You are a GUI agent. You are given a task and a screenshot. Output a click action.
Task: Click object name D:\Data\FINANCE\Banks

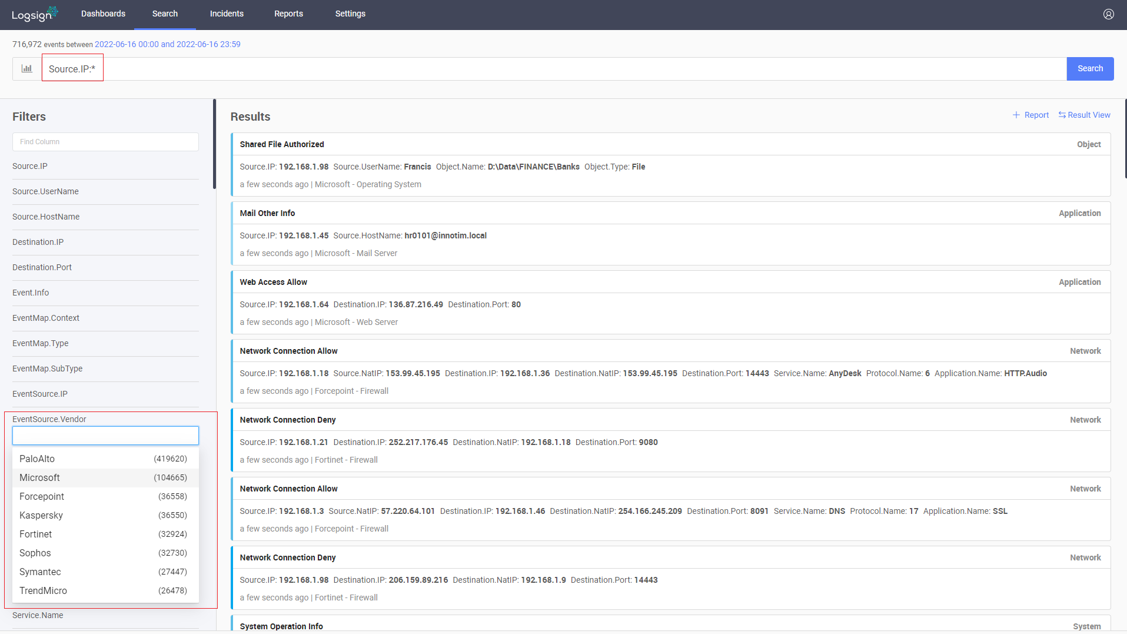[x=533, y=167]
